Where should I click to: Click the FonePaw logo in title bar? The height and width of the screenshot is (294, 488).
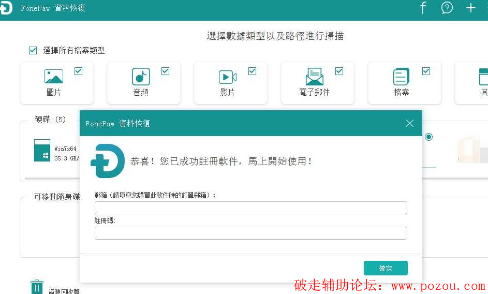point(6,8)
